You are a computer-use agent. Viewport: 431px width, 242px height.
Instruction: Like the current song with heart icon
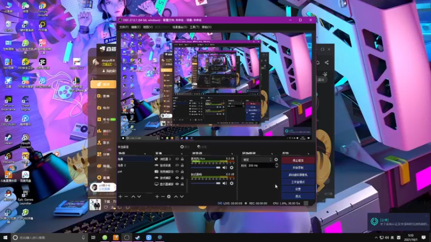(106, 207)
